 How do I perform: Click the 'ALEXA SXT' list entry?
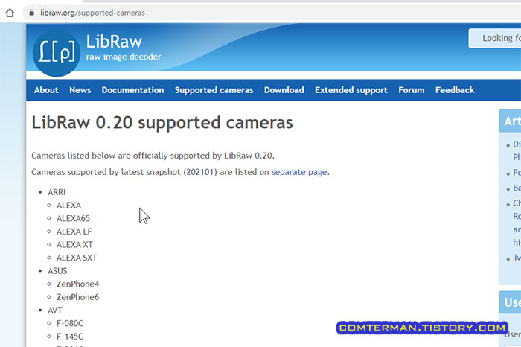[x=77, y=258]
